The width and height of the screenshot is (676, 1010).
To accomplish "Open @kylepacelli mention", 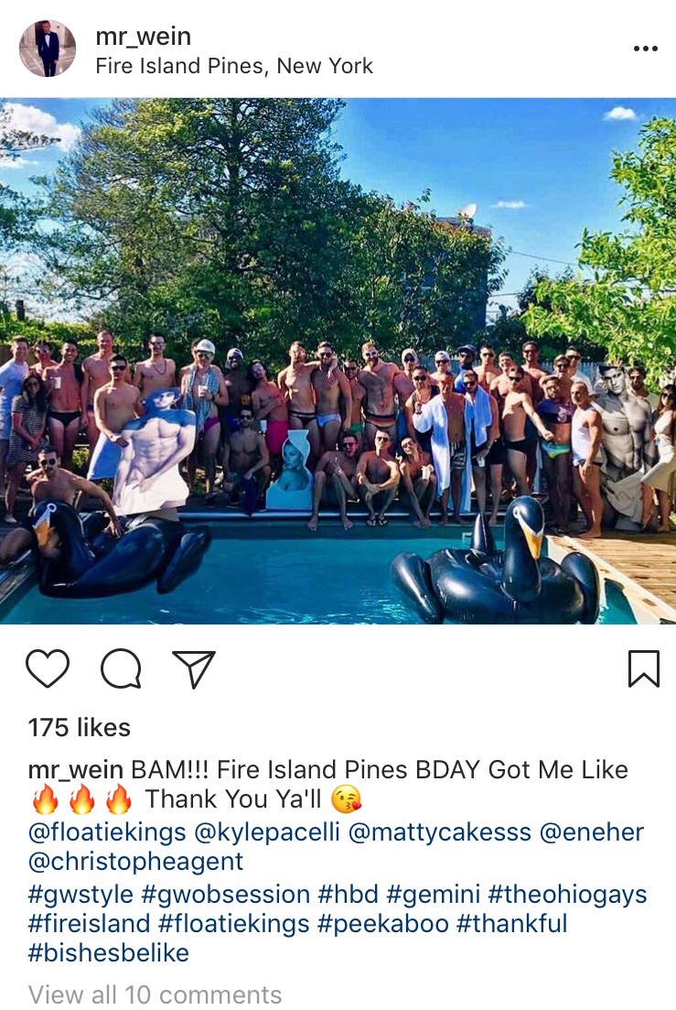I will pyautogui.click(x=266, y=832).
